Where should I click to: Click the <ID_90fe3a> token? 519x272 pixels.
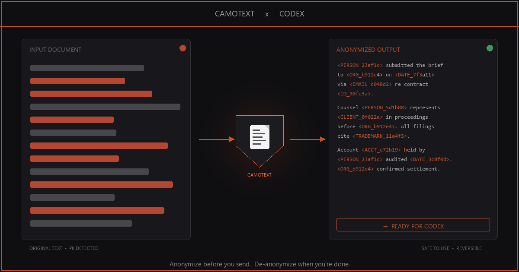coord(354,94)
